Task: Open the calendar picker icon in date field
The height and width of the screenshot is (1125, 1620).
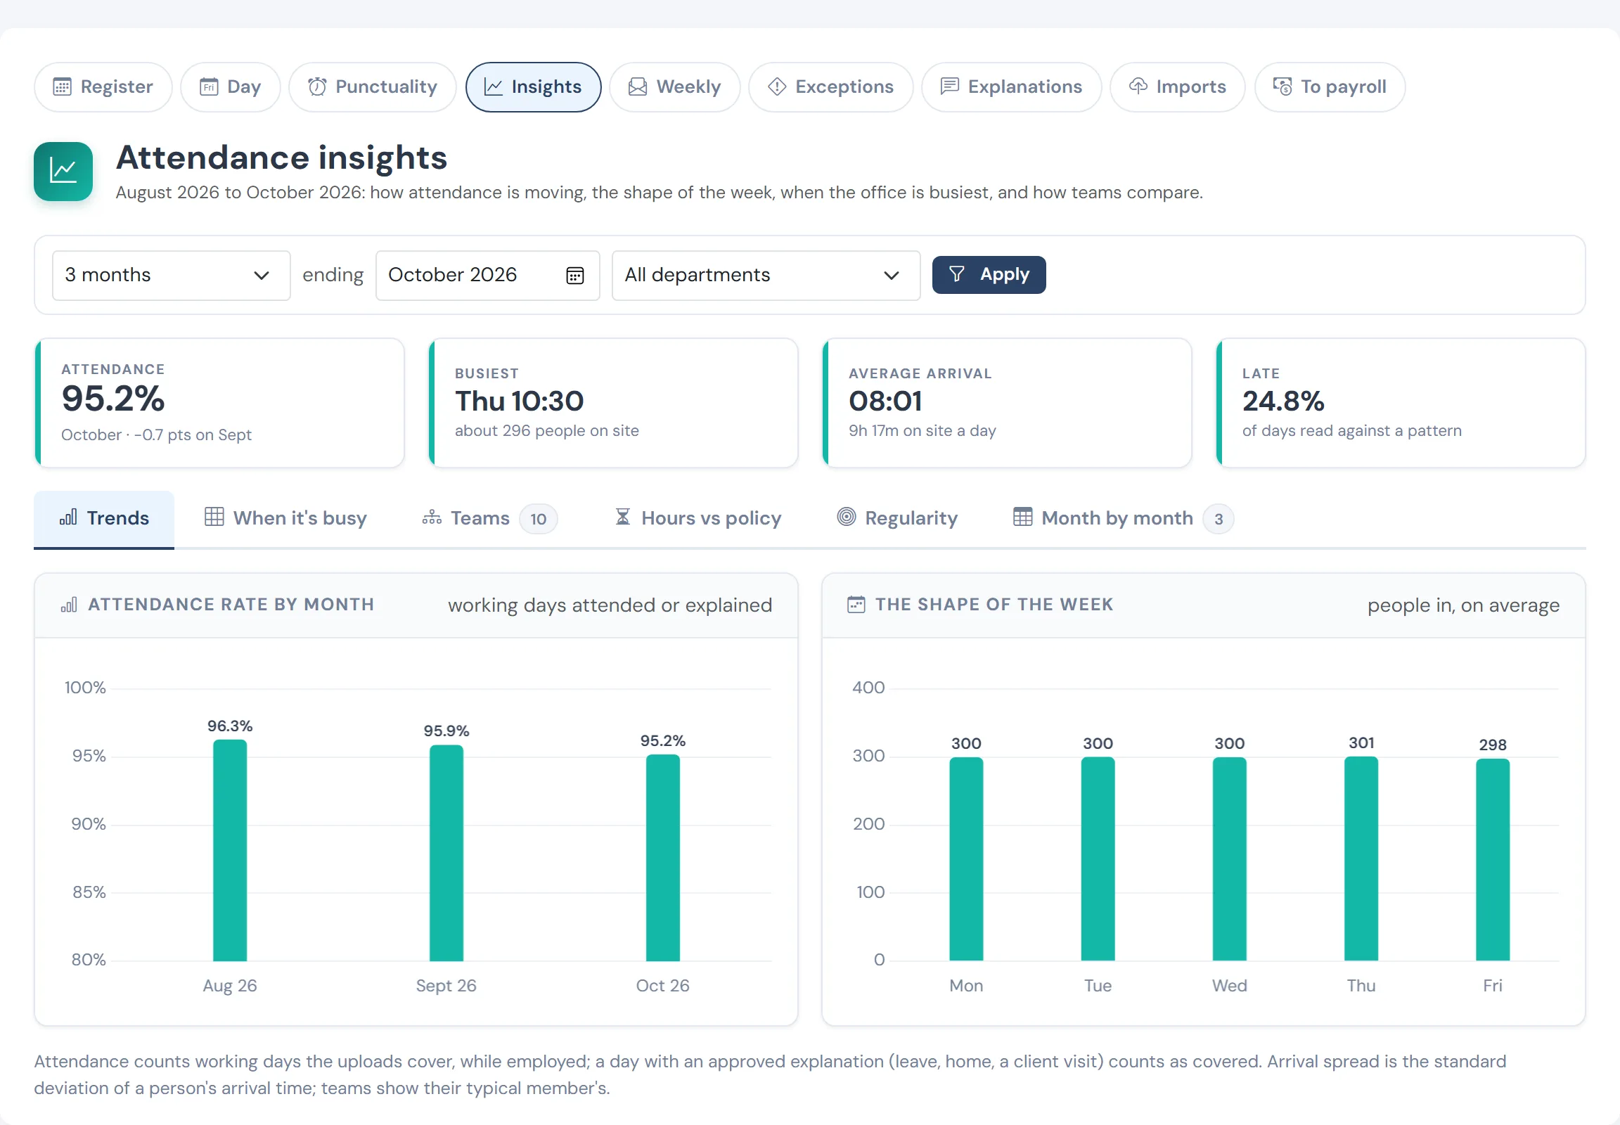Action: pyautogui.click(x=575, y=276)
